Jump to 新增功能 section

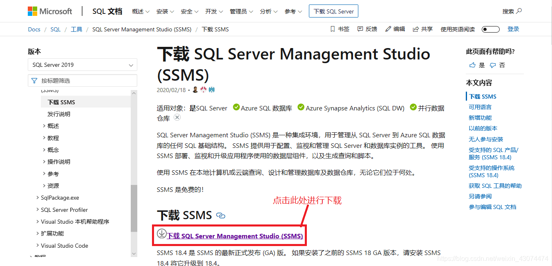point(480,118)
